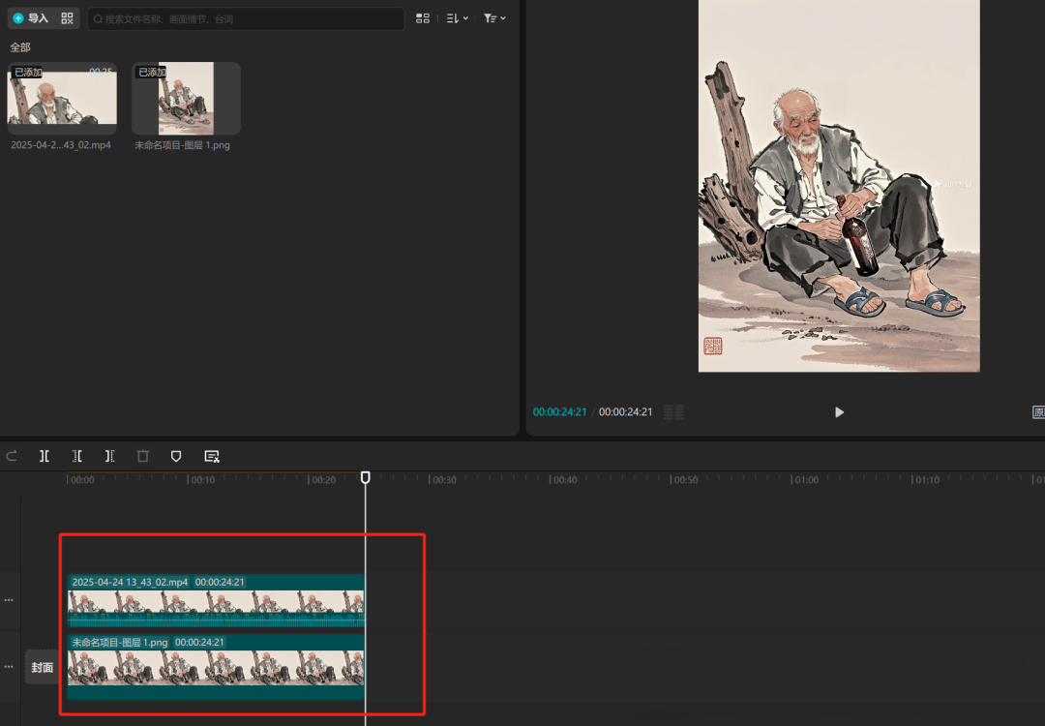The image size is (1045, 726).
Task: Click the 导入 import button
Action: pos(31,18)
